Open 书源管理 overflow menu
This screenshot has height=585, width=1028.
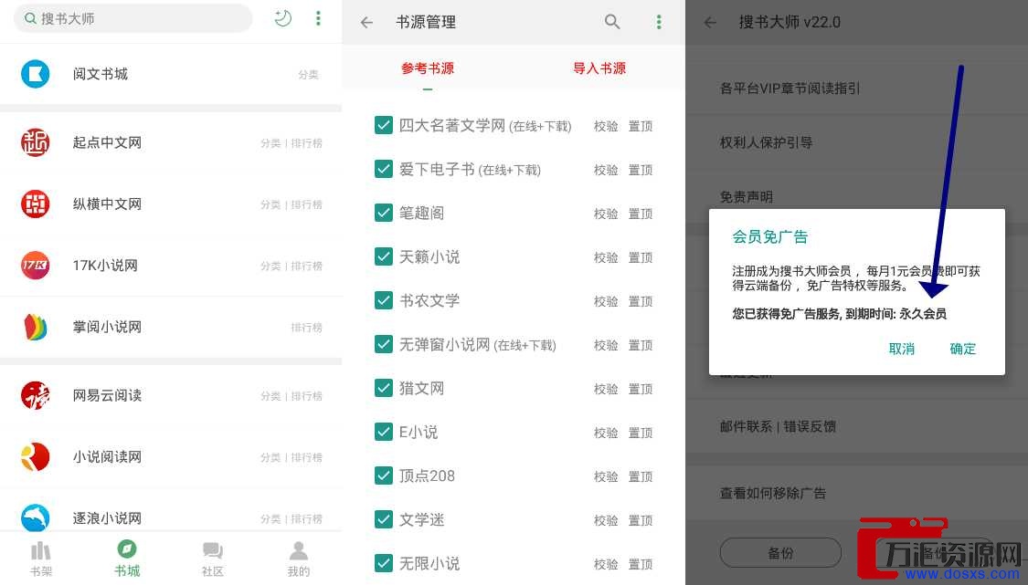(659, 22)
